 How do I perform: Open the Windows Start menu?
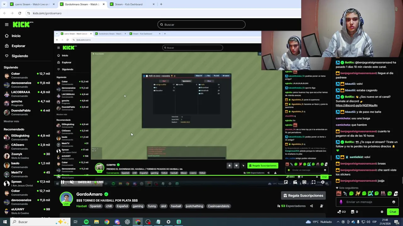pos(5,222)
